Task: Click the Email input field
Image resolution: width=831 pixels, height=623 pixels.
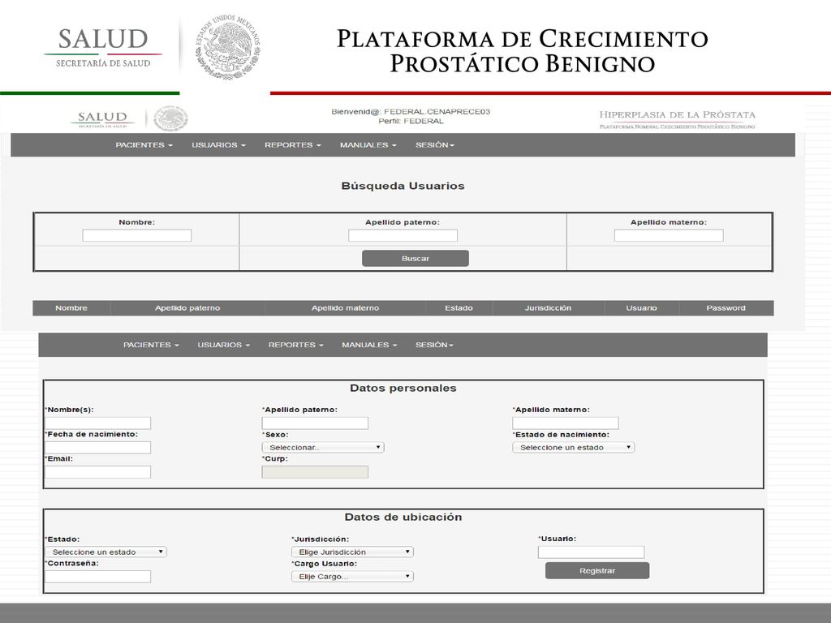Action: [x=98, y=472]
